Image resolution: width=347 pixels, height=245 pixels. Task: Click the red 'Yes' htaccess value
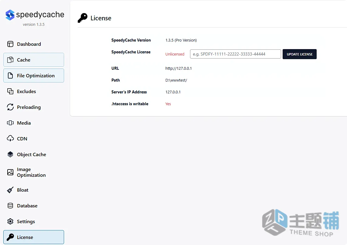pyautogui.click(x=168, y=104)
